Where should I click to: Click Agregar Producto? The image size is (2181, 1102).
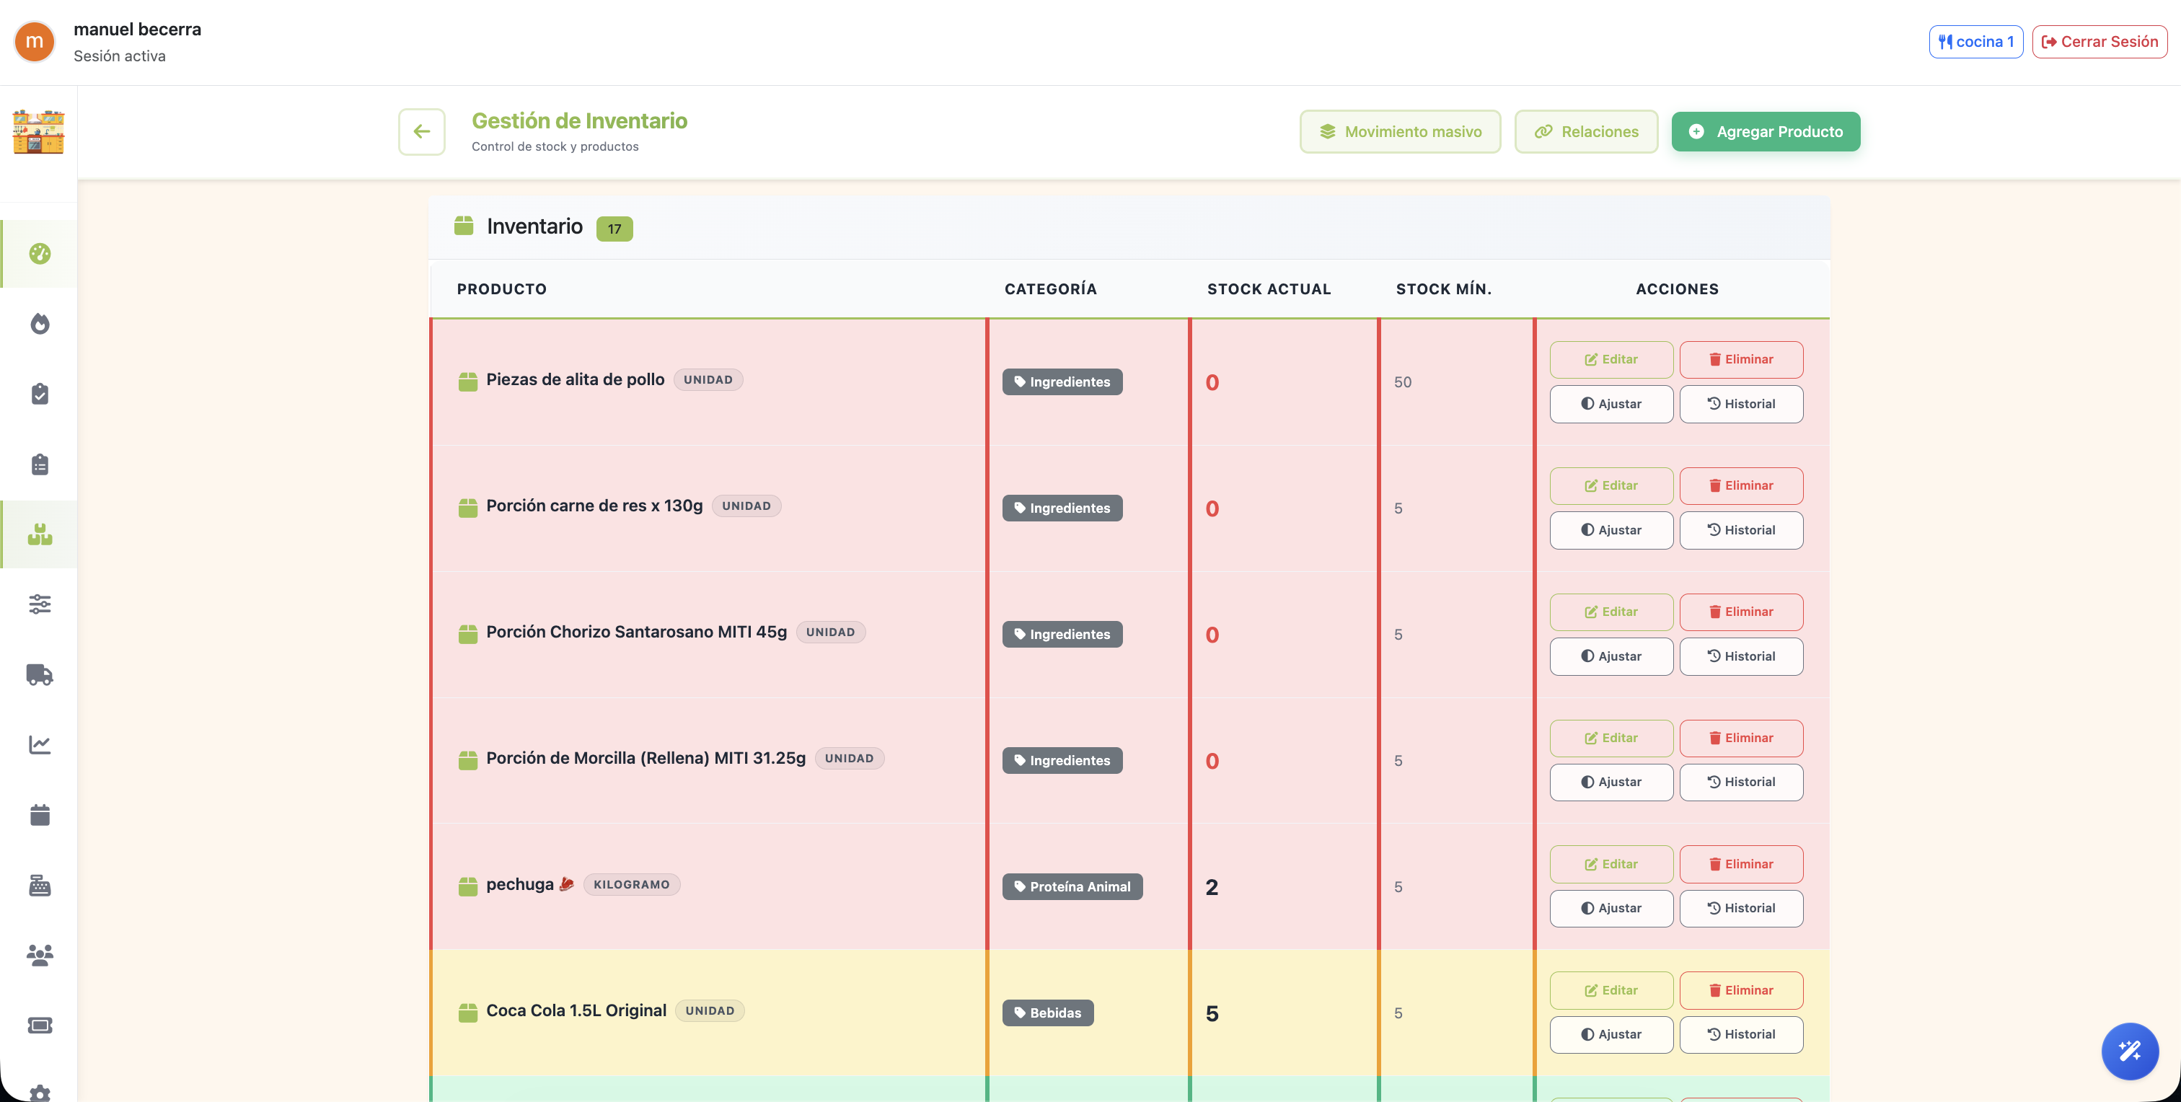pyautogui.click(x=1766, y=131)
